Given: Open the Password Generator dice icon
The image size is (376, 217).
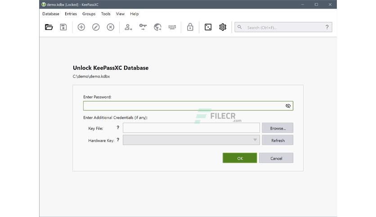Looking at the screenshot, I should point(208,27).
